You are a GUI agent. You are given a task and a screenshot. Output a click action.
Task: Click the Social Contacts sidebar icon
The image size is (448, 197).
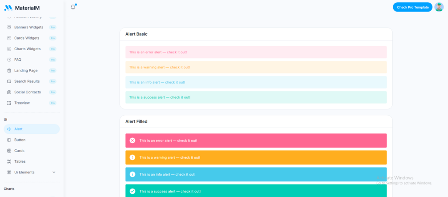pos(9,92)
